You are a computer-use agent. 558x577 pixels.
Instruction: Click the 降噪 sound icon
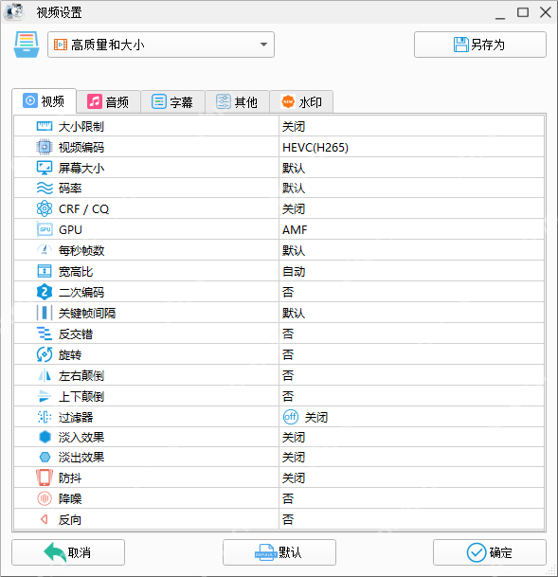click(x=45, y=498)
